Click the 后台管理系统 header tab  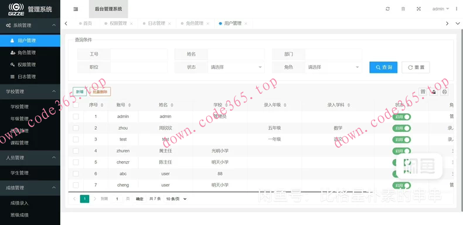[x=108, y=9]
